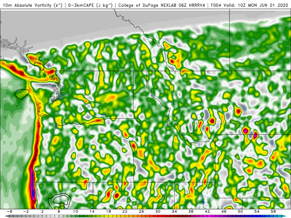Click the '0-3kmCAPE (J kg⁻¹)' title text
This screenshot has width=291, height=218.
(x=90, y=5)
